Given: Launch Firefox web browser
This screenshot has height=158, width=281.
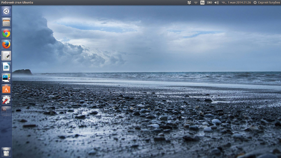Looking at the screenshot, I should 6,45.
